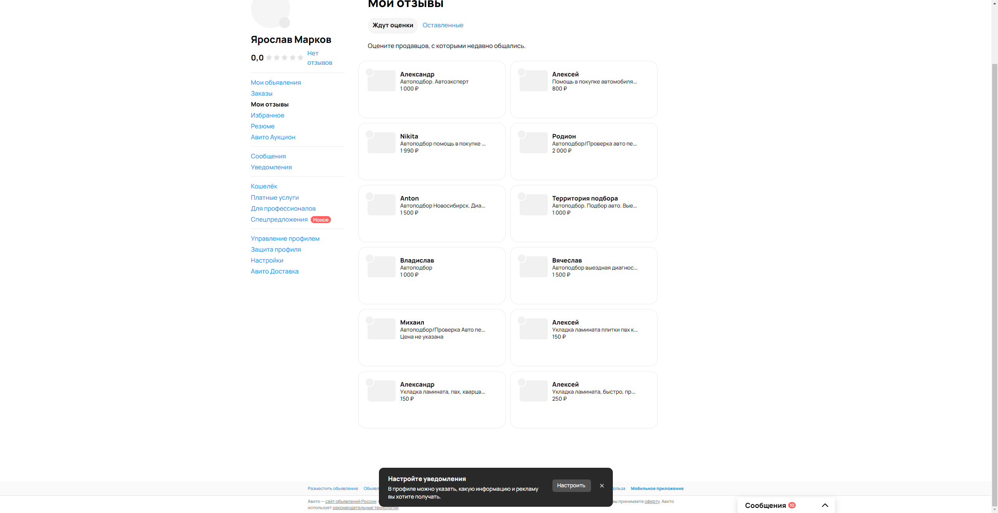Click the rating stars under Ярослав Марков
The width and height of the screenshot is (998, 513).
[x=285, y=58]
